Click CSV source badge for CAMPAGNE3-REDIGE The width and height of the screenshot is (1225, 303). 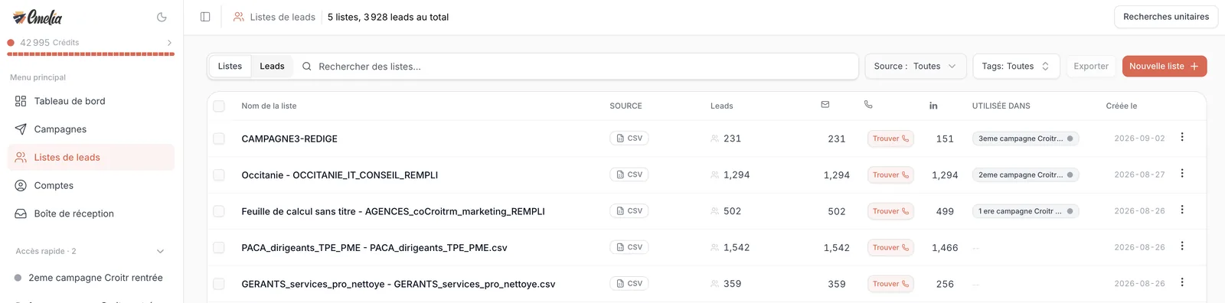pos(629,138)
